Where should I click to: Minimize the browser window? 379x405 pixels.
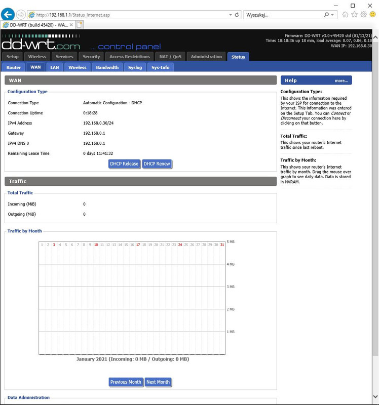click(335, 6)
